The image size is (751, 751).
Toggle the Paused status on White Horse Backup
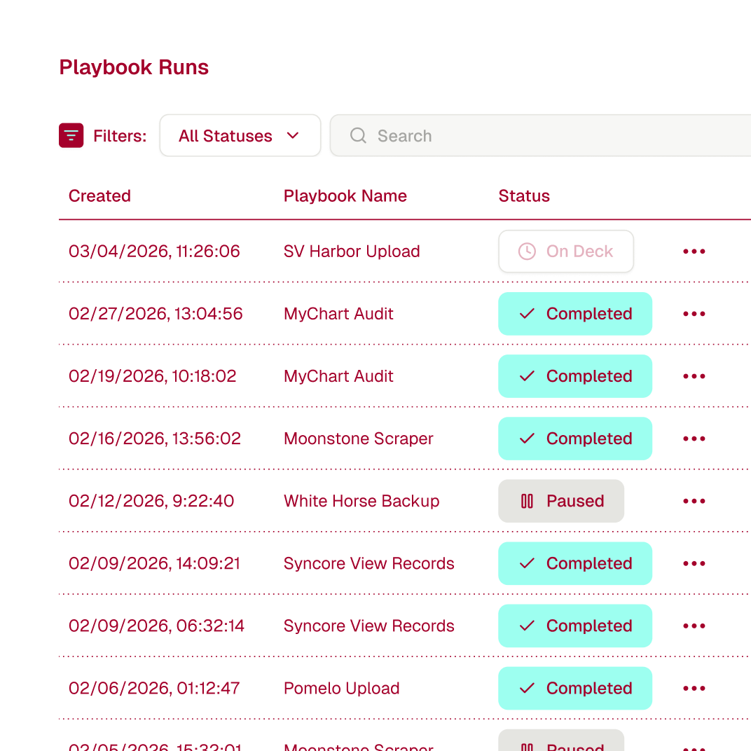561,501
